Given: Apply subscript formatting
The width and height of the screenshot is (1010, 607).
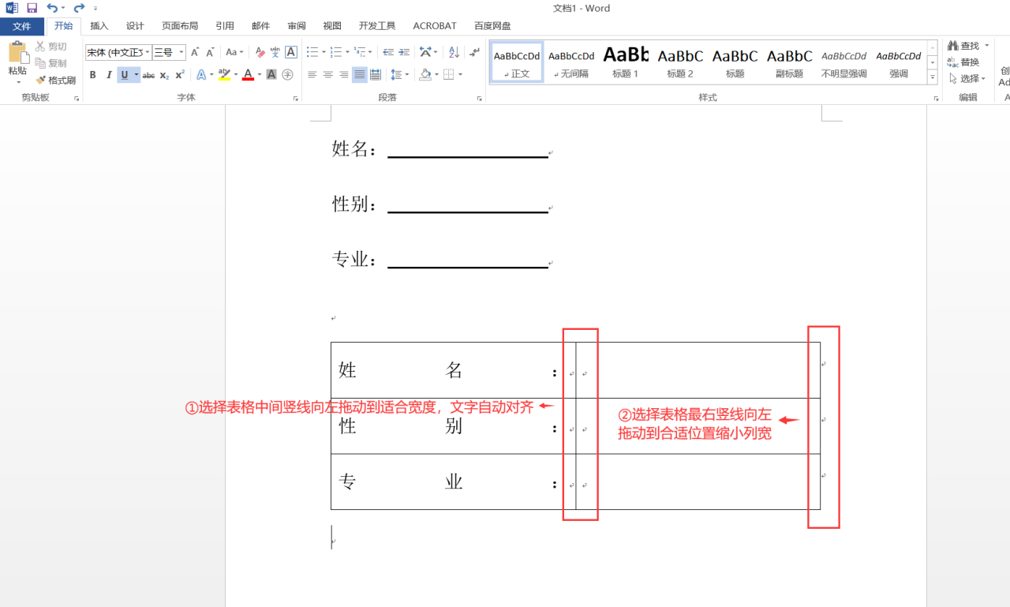Looking at the screenshot, I should point(164,75).
